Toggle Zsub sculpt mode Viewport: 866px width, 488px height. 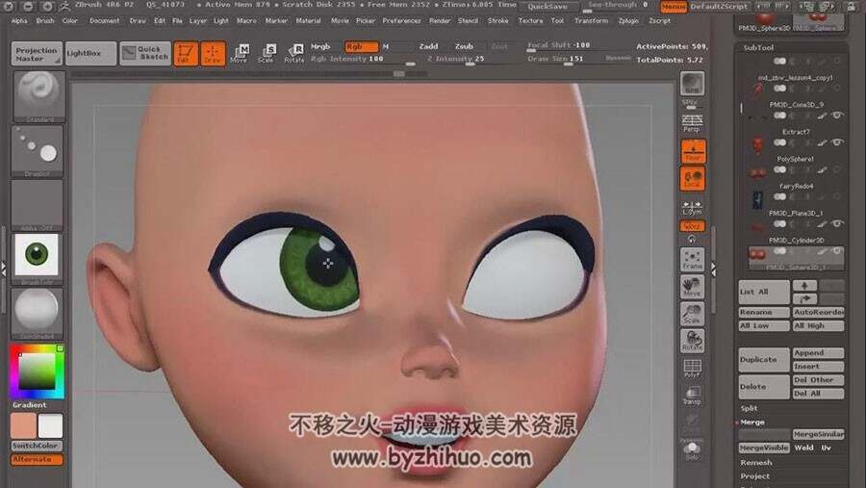464,47
